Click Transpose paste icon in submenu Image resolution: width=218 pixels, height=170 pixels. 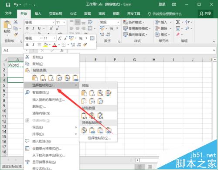point(100,101)
